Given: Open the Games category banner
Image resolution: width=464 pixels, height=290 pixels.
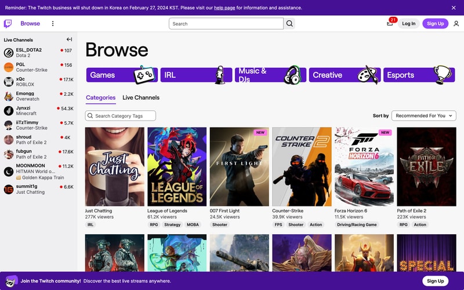Looking at the screenshot, I should pos(122,75).
